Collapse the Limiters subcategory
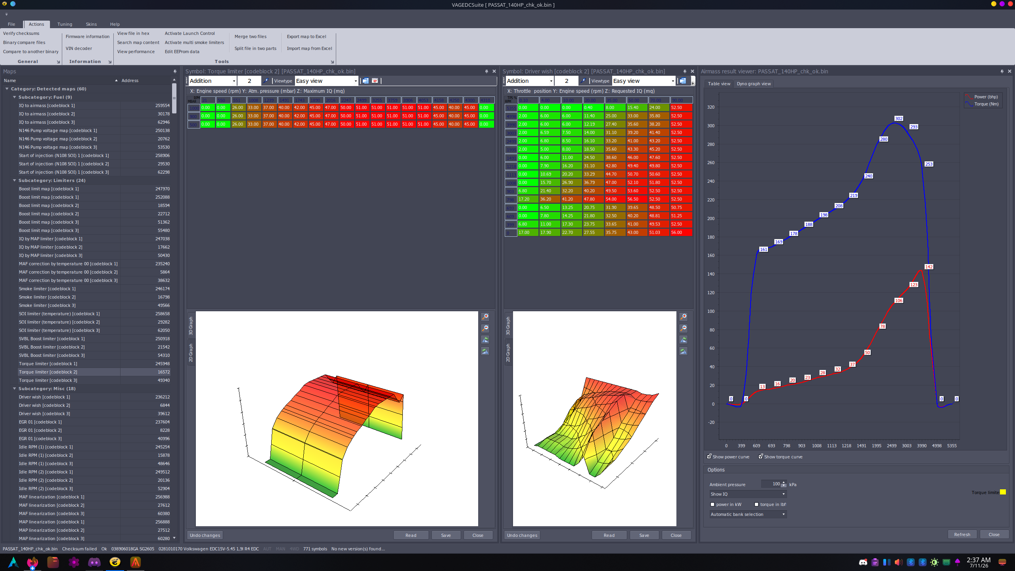Viewport: 1015px width, 571px height. [15, 180]
